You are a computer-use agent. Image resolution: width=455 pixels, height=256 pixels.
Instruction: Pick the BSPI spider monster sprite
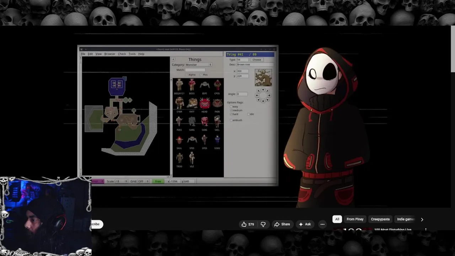204,85
